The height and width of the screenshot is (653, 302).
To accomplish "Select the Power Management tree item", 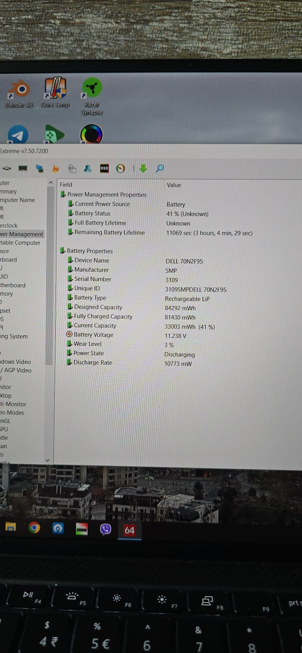I will click(22, 234).
